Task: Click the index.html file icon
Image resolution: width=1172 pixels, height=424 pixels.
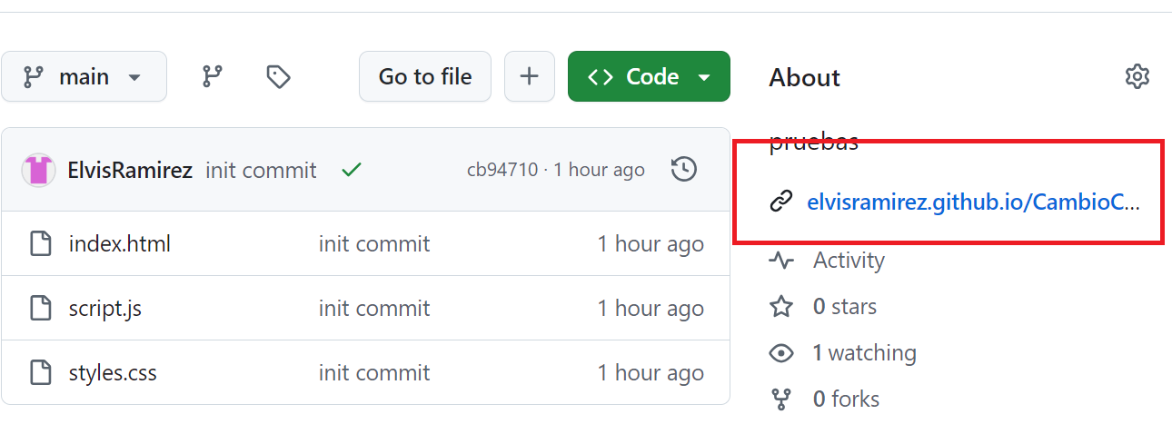Action: pyautogui.click(x=40, y=244)
